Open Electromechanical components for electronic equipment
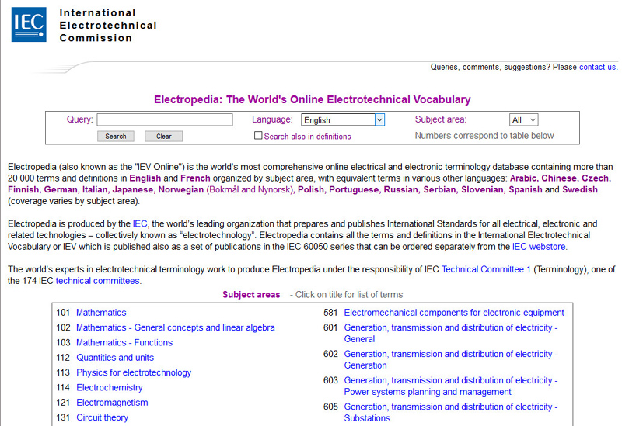This screenshot has width=622, height=426. pyautogui.click(x=454, y=313)
